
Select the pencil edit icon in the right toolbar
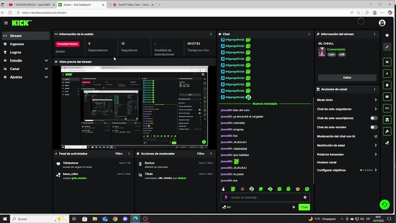[x=387, y=47]
